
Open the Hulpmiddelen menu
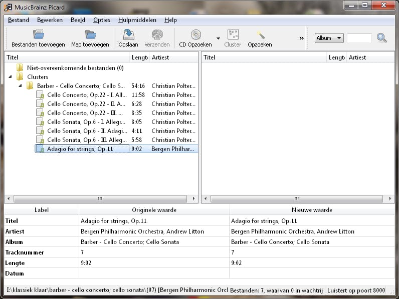(137, 20)
